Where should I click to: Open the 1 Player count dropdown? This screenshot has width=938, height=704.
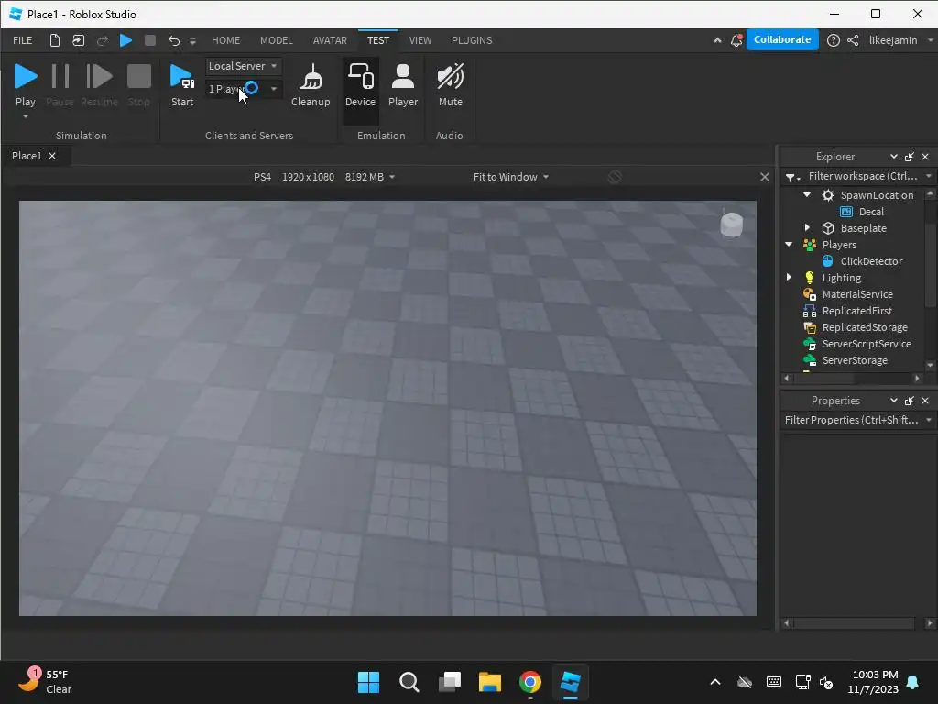[x=244, y=89]
